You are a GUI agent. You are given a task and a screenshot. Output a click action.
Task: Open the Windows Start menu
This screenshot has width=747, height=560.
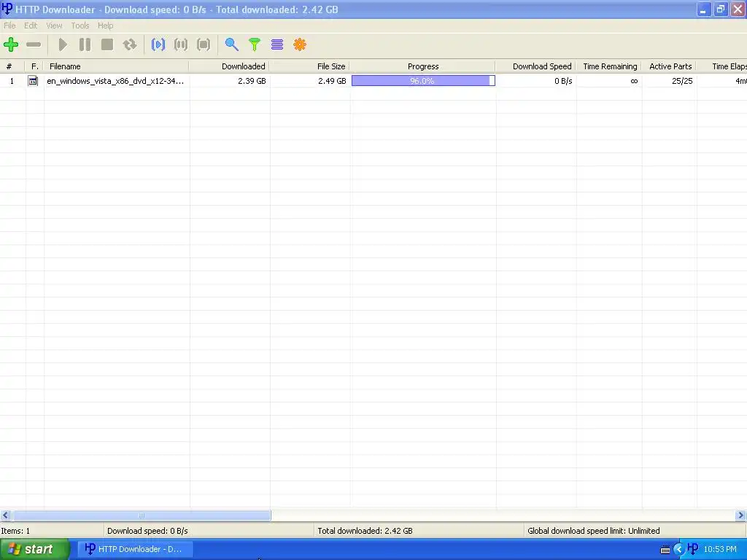coord(34,549)
